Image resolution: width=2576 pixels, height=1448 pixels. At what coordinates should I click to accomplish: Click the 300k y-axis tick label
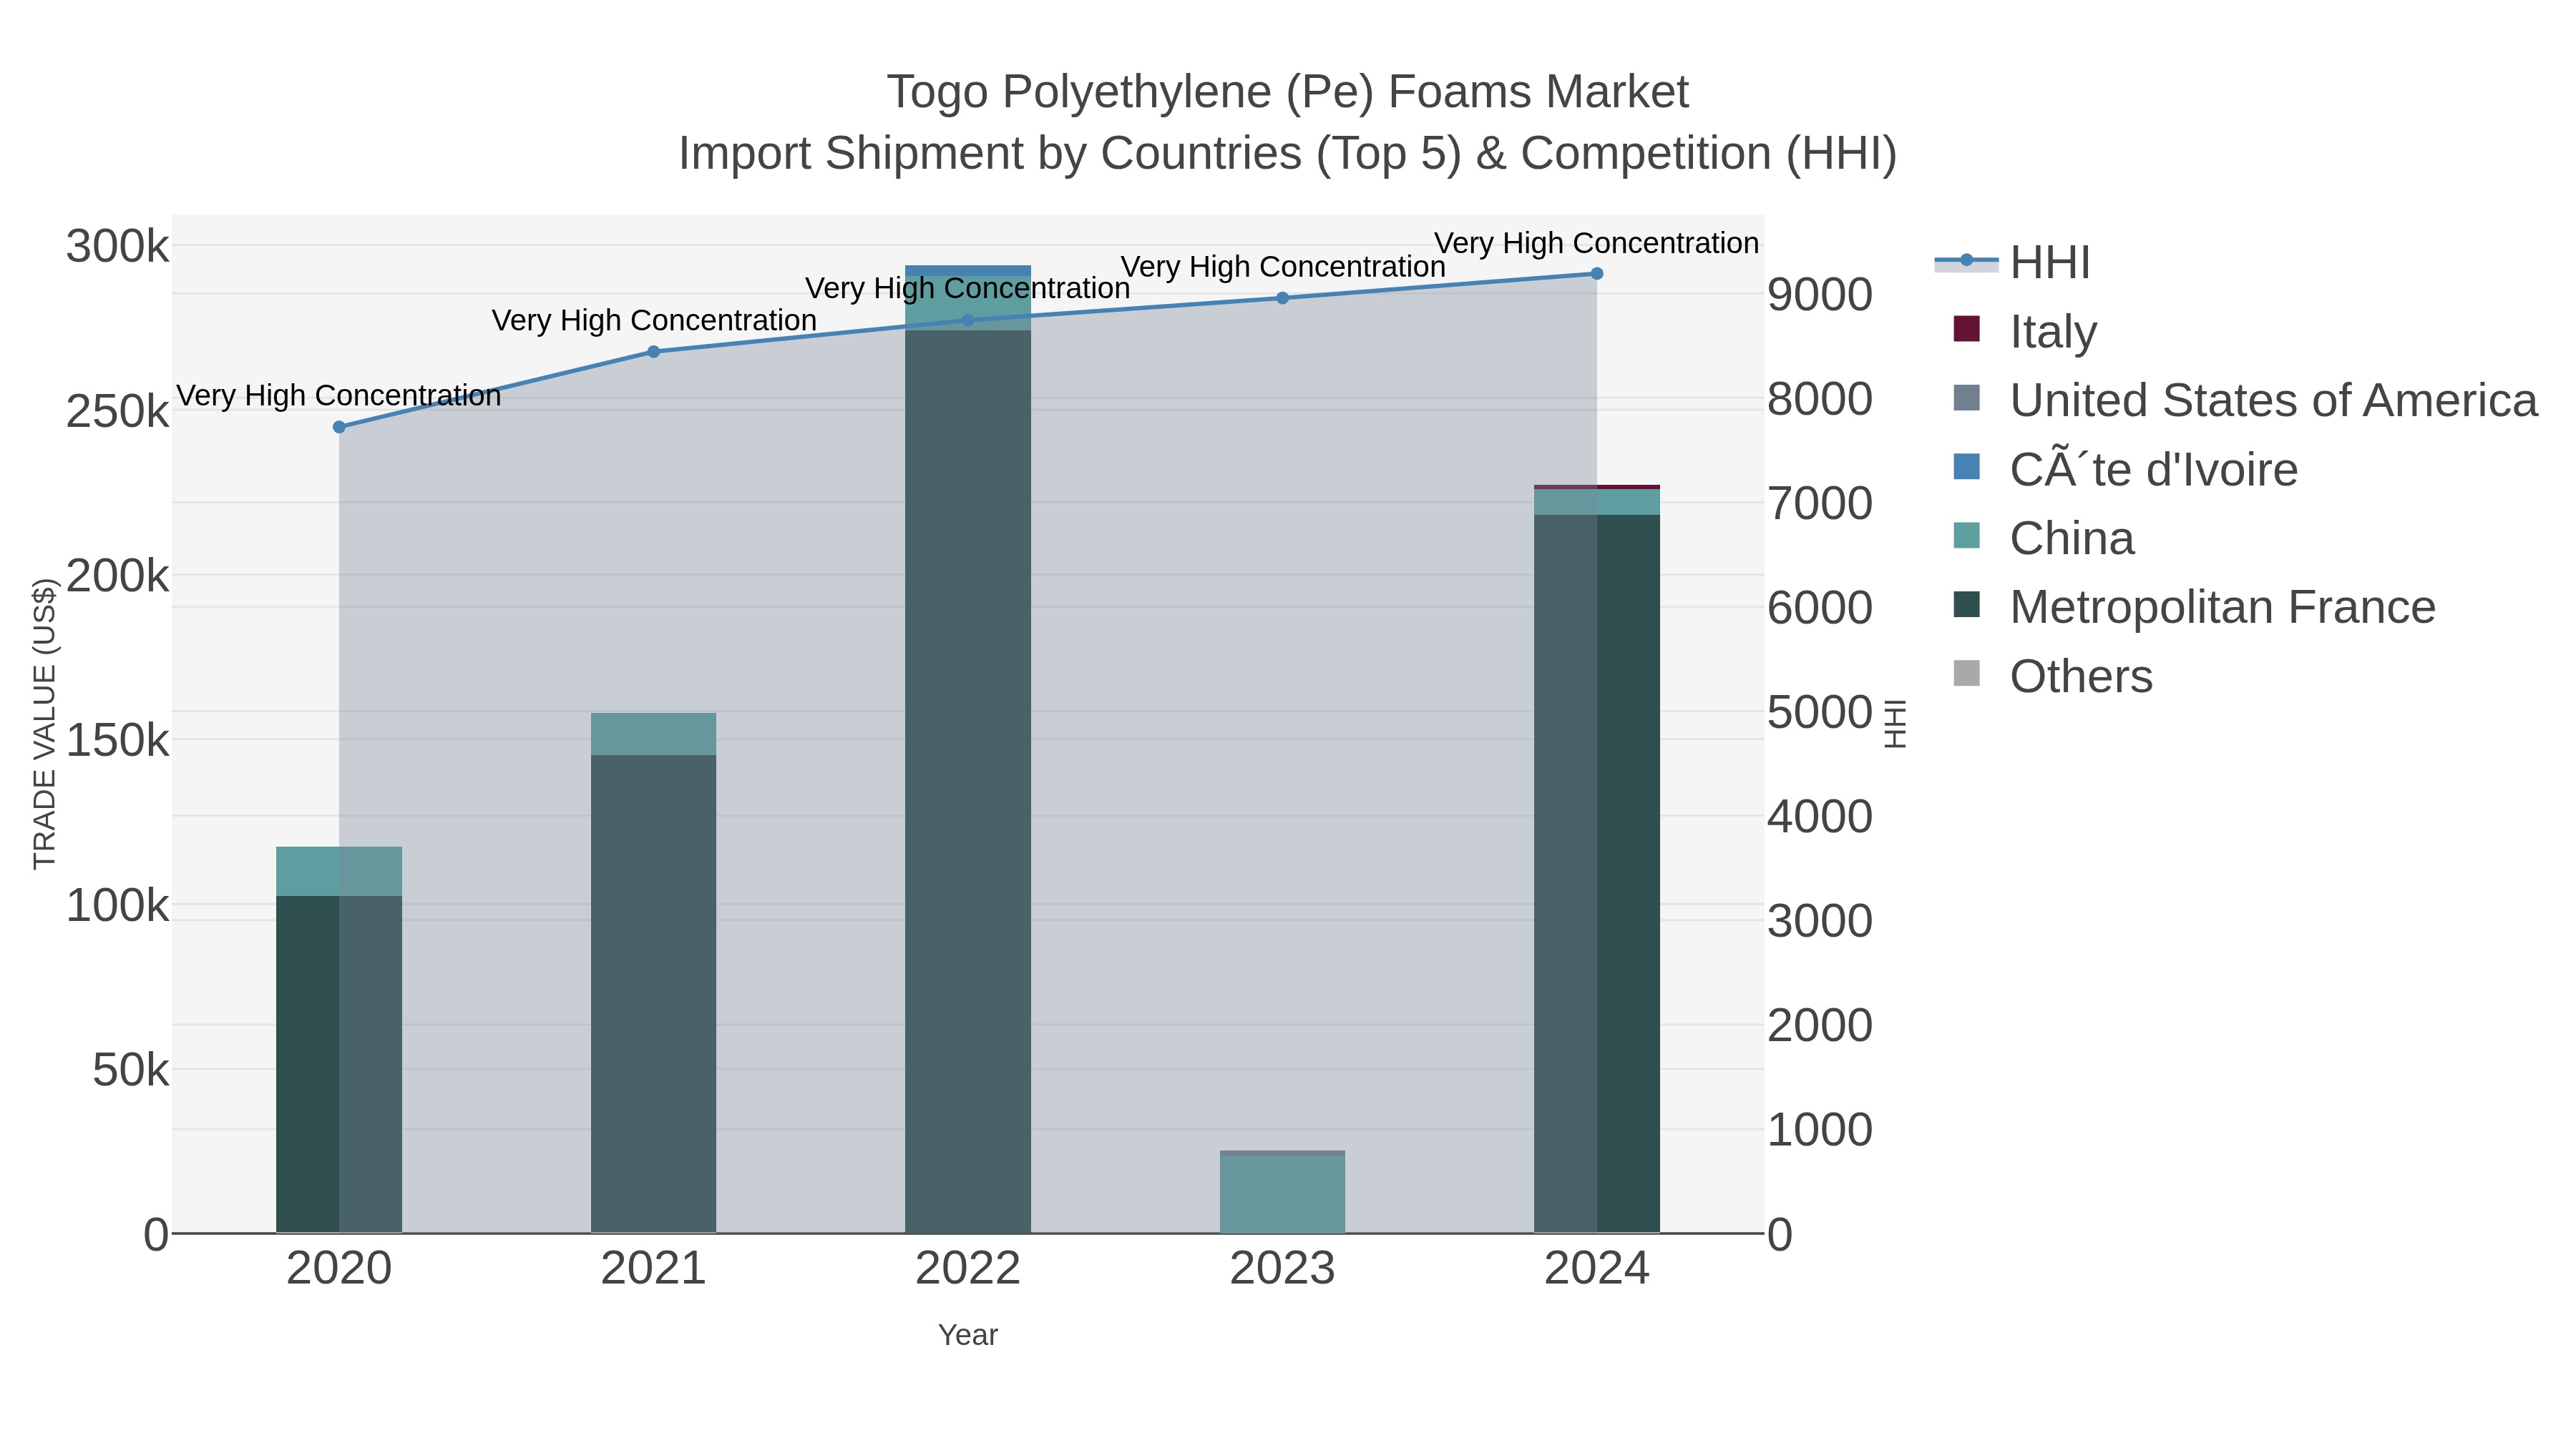pyautogui.click(x=118, y=246)
